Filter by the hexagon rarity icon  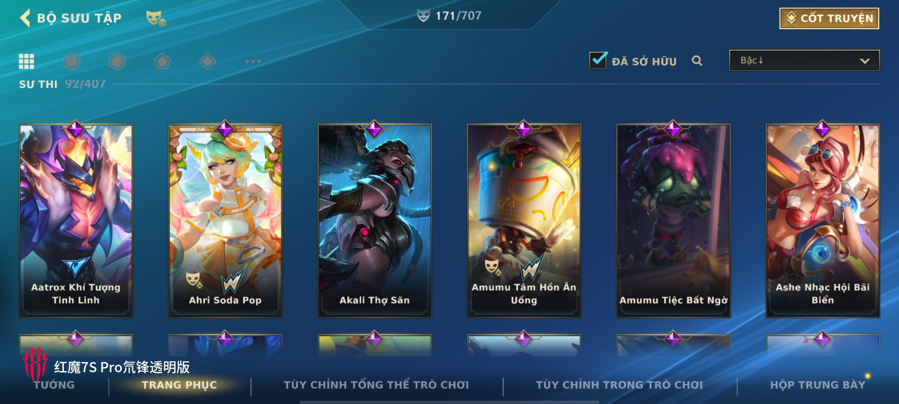point(117,61)
